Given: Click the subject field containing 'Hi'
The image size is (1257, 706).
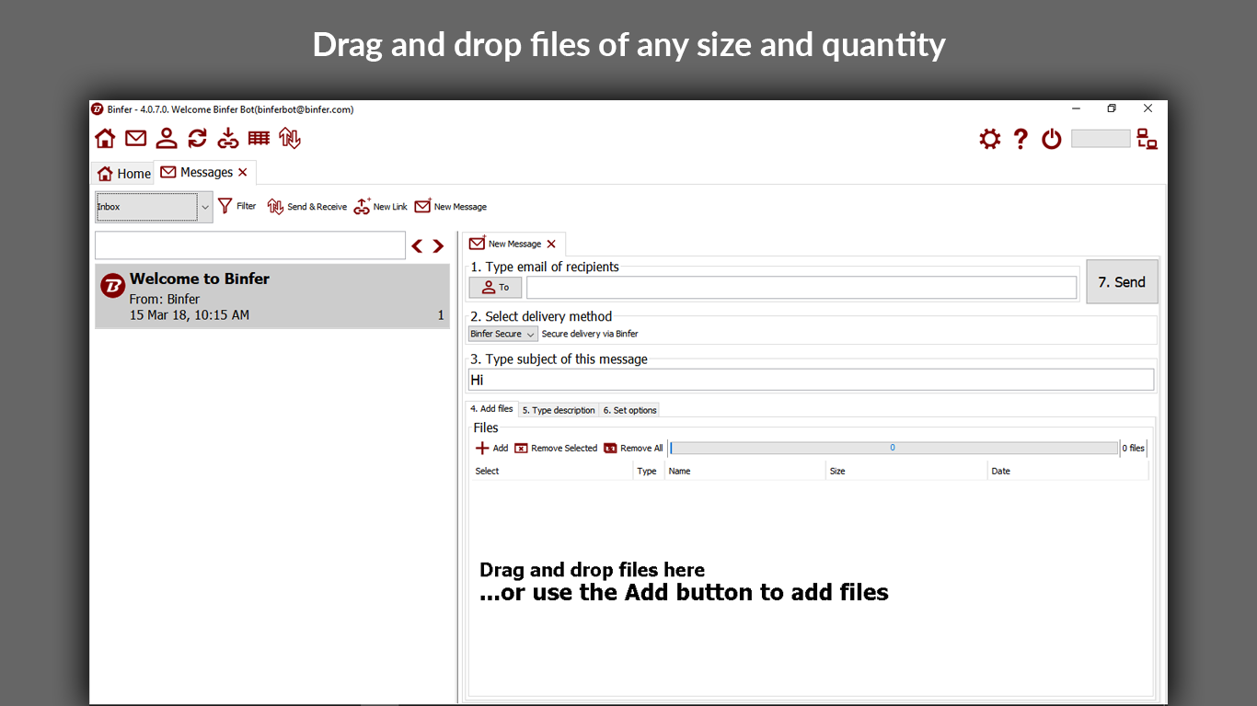Looking at the screenshot, I should pos(811,380).
